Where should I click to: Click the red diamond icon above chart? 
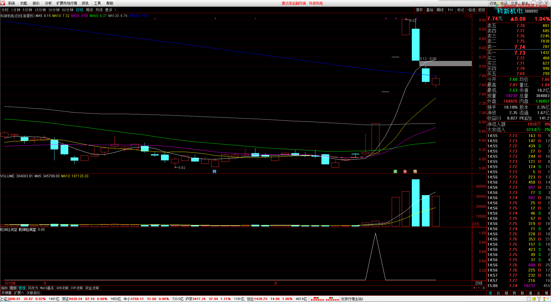(x=465, y=16)
